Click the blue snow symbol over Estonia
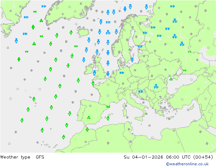216x167 pixels. coord(140,46)
